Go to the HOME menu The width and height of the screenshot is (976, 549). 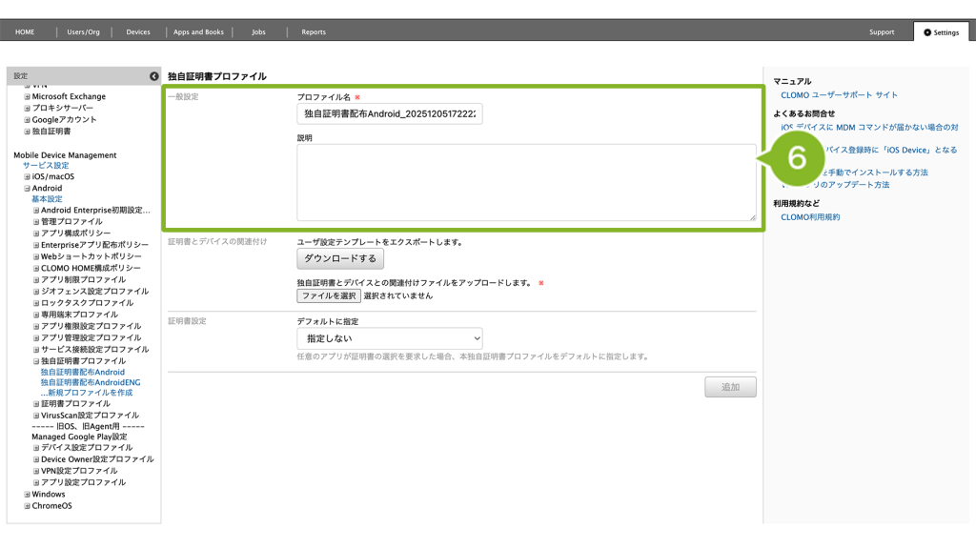pos(25,32)
